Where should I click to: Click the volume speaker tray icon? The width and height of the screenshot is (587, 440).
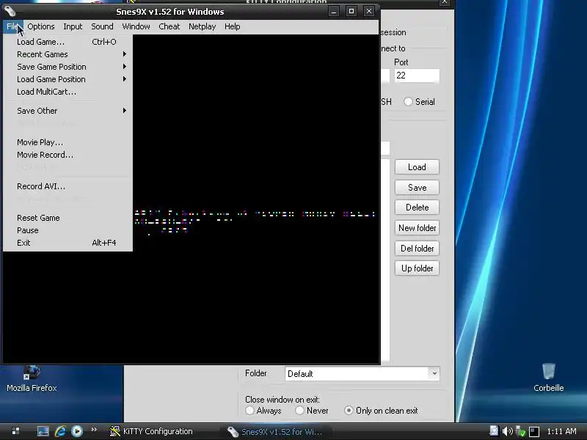[507, 431]
